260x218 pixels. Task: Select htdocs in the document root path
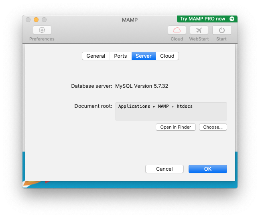(185, 107)
